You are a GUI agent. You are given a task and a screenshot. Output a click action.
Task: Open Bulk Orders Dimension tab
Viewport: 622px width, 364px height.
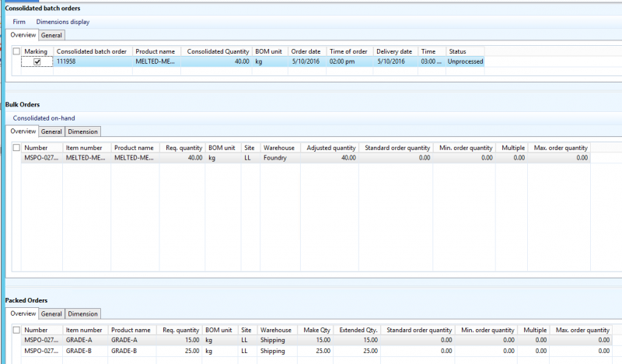82,131
